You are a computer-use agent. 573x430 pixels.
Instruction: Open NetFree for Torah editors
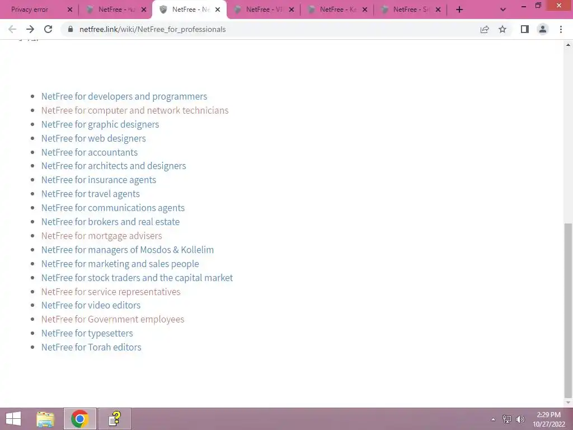pos(91,347)
